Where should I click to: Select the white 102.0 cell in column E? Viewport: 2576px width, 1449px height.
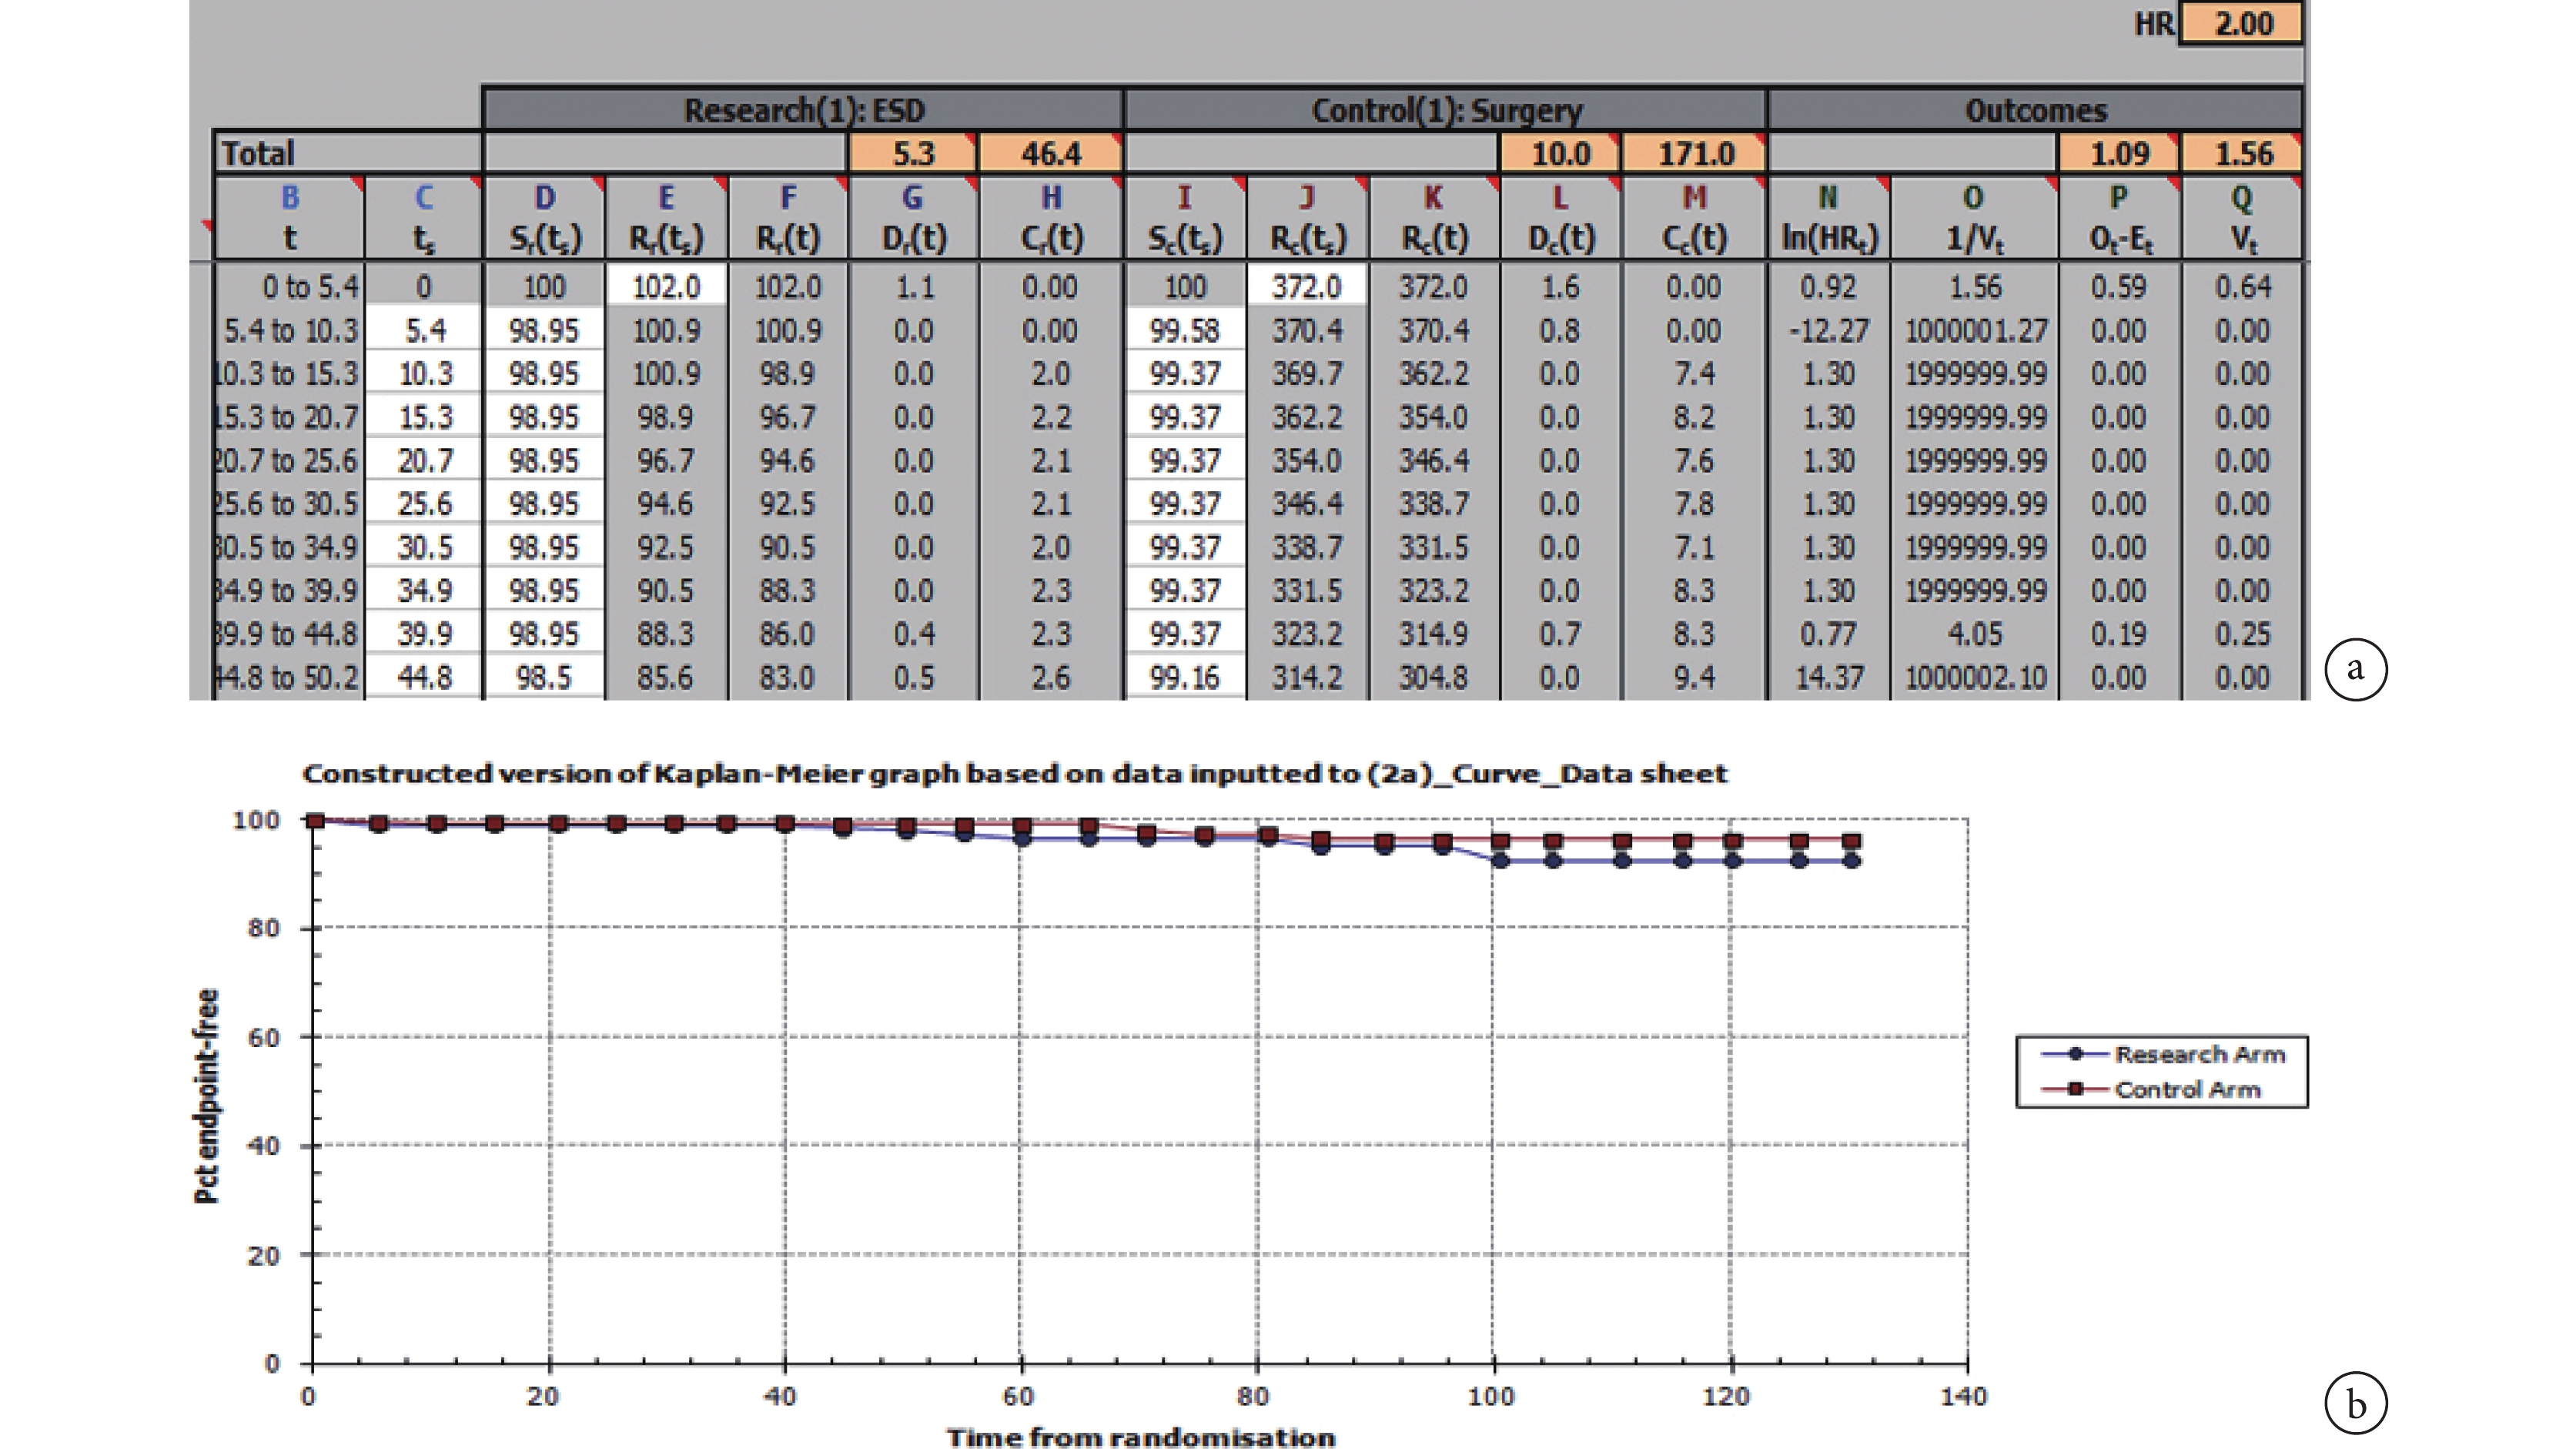coord(666,287)
